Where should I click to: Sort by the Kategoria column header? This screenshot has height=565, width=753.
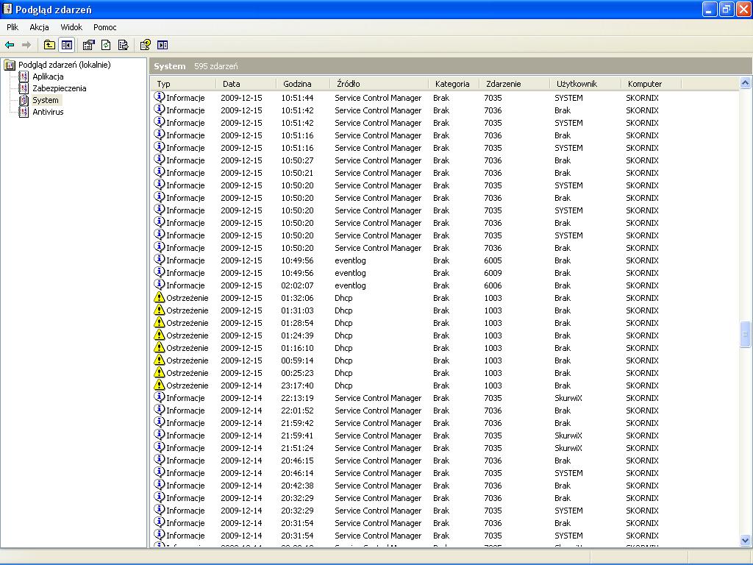(x=454, y=84)
